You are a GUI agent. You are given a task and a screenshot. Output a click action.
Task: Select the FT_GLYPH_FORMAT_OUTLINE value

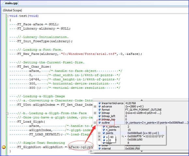coord(143,110)
